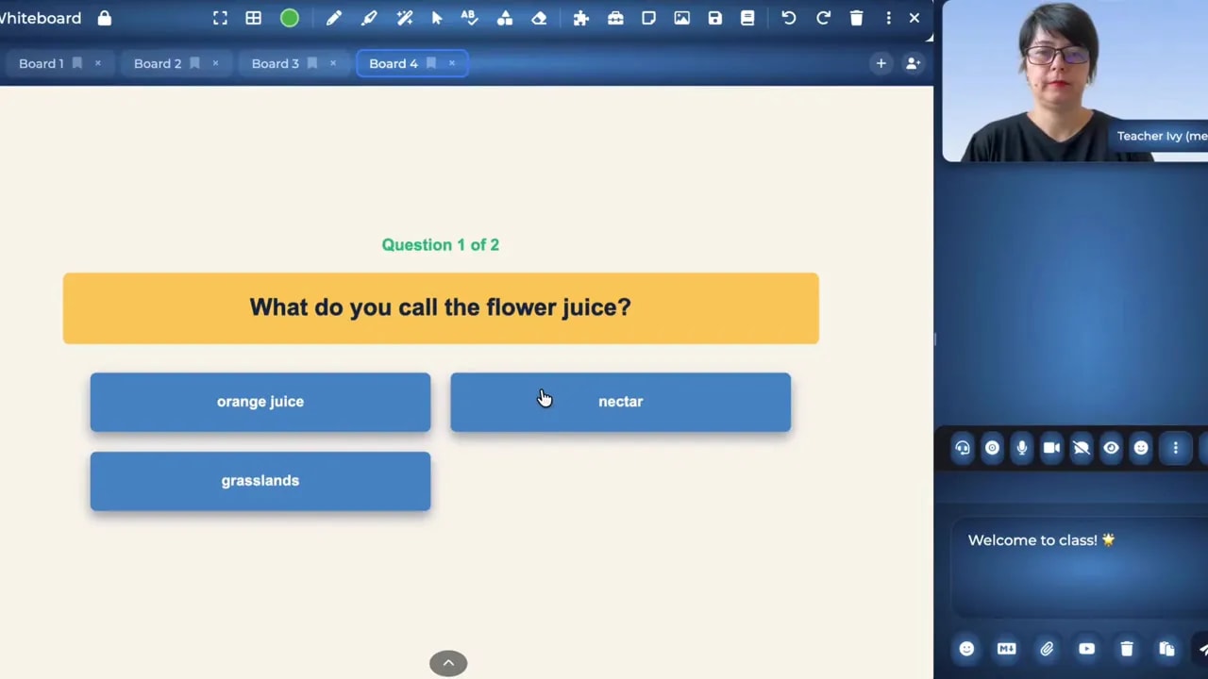
Task: Select the text tool with AB icon
Action: 469,18
